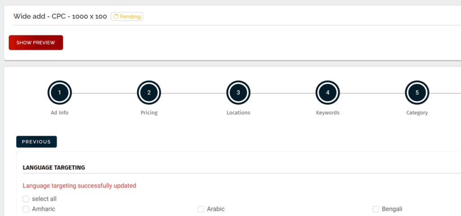Click the step 1 circle icon
The width and height of the screenshot is (461, 216).
pos(59,92)
